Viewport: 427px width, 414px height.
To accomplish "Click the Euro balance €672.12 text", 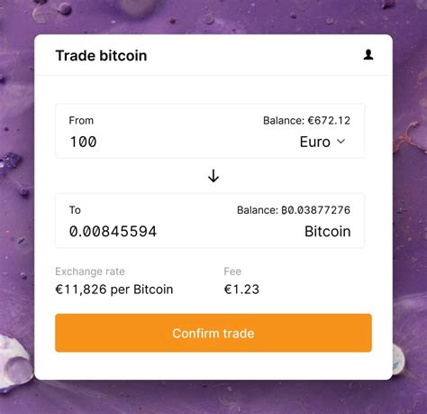I will pyautogui.click(x=306, y=121).
